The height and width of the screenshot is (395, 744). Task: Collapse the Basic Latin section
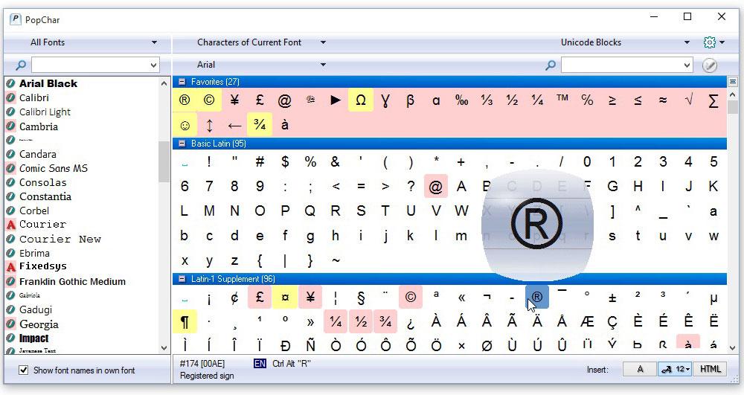coord(182,144)
